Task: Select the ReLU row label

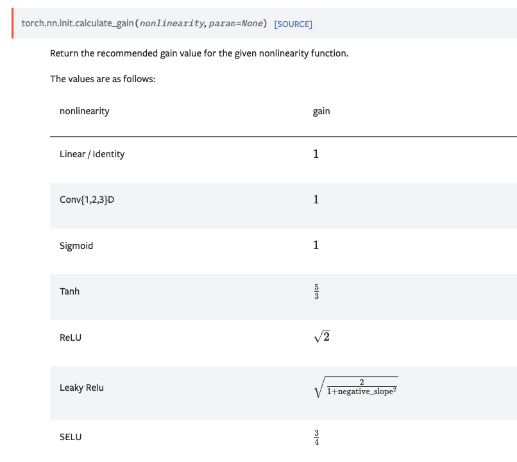Action: 70,338
